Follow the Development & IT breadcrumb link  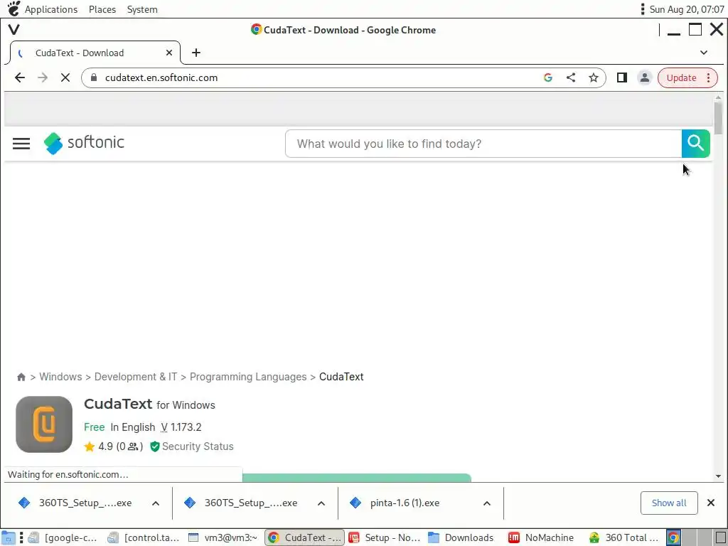coord(136,377)
